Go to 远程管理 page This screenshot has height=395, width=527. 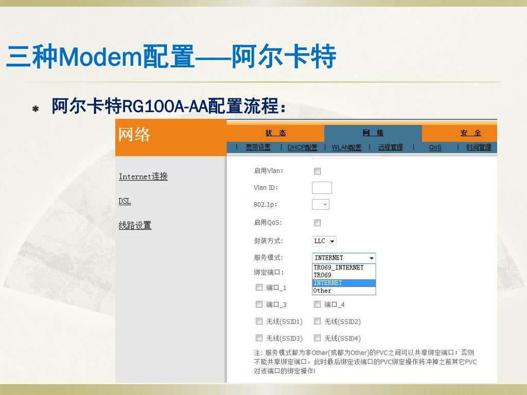click(390, 147)
